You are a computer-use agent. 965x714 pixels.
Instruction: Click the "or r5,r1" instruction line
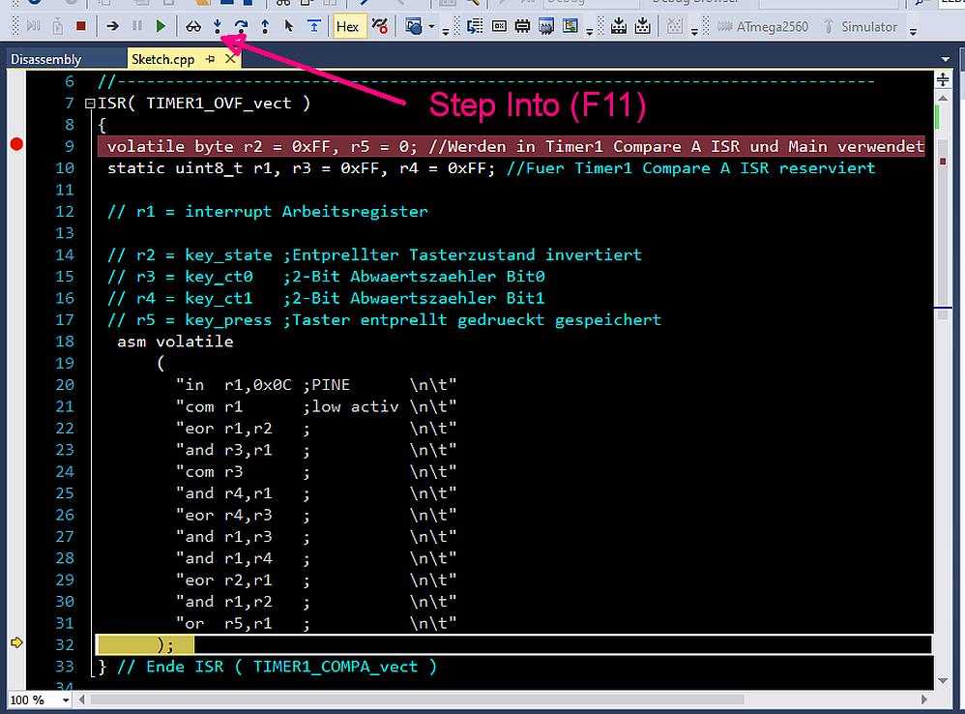pos(316,623)
